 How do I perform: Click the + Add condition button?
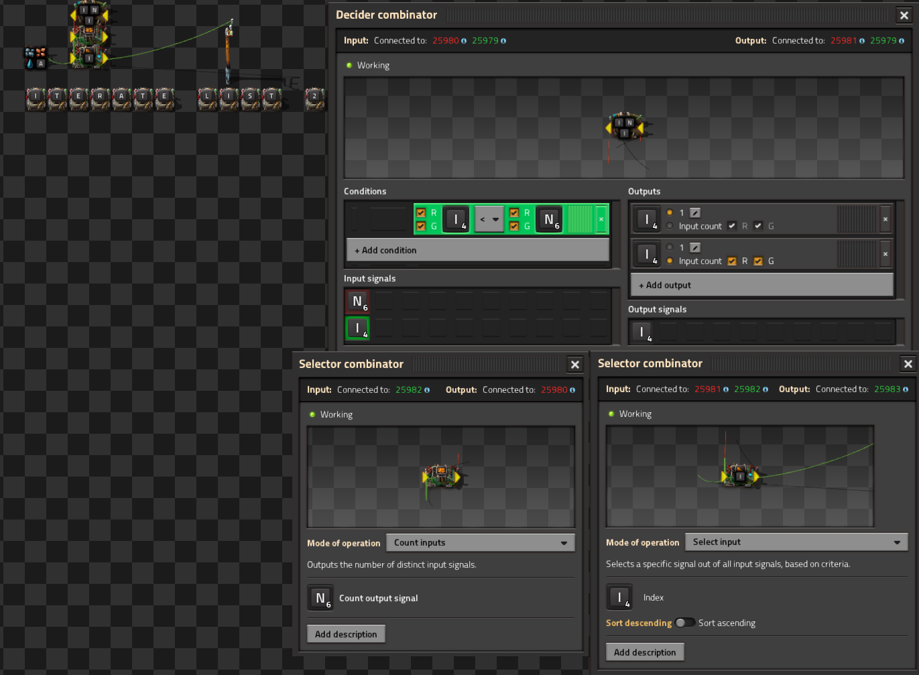[x=478, y=250]
